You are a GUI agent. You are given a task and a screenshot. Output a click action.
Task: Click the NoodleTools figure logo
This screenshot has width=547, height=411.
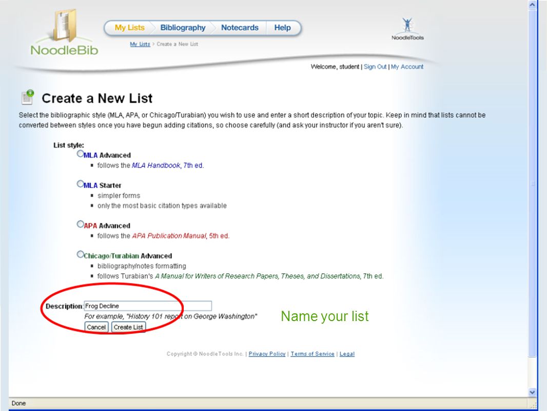pos(407,29)
